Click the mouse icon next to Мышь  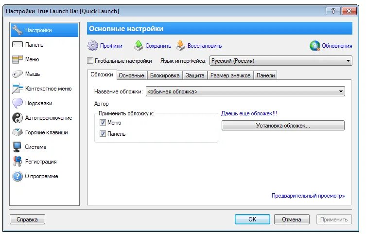click(17, 74)
